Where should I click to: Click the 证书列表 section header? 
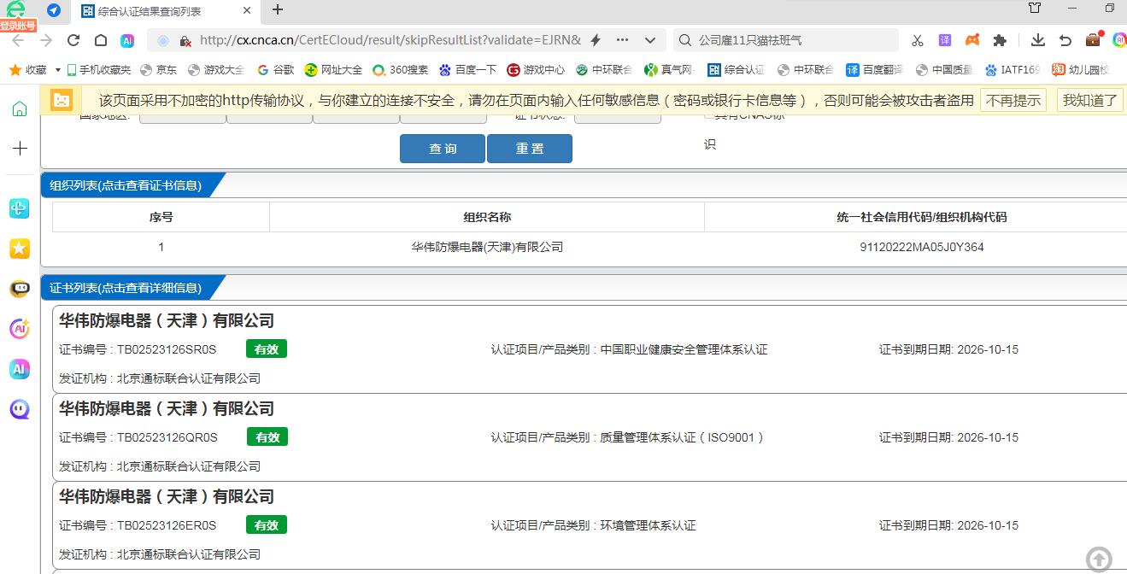126,288
